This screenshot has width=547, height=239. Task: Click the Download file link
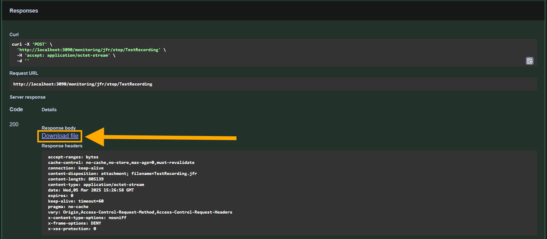[60, 136]
